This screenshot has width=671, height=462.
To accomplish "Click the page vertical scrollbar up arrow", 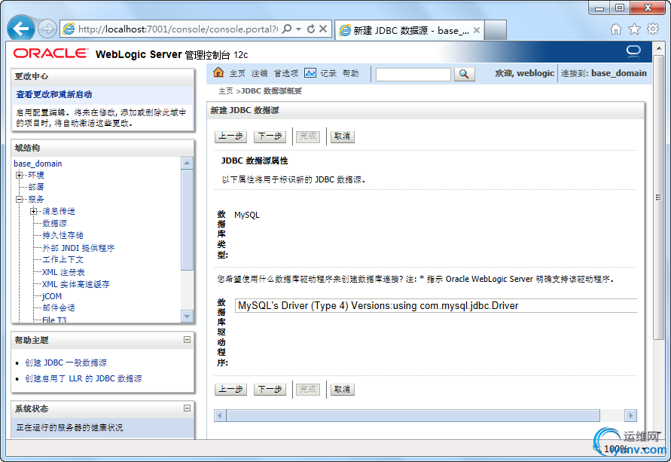I will pyautogui.click(x=659, y=48).
